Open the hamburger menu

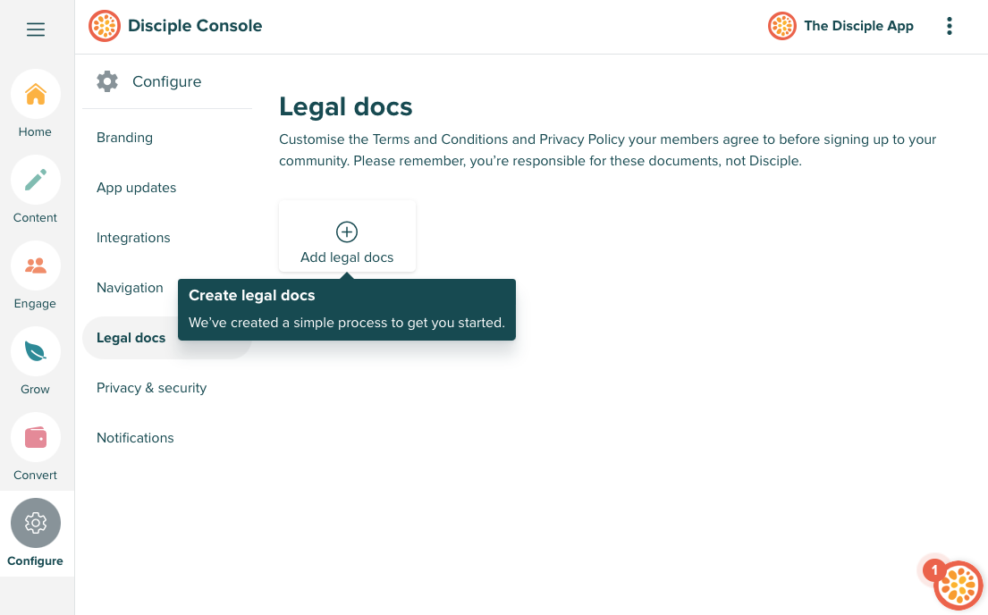point(36,29)
